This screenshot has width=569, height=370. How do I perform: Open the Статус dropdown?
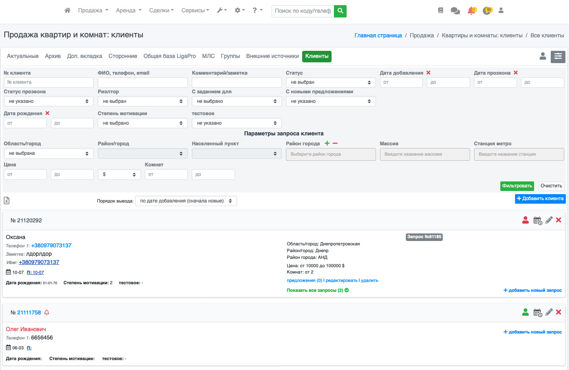[x=330, y=82]
